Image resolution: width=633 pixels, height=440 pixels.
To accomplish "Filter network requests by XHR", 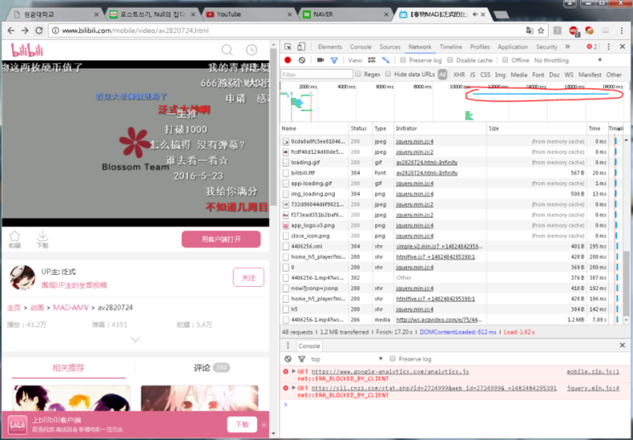I will point(458,75).
